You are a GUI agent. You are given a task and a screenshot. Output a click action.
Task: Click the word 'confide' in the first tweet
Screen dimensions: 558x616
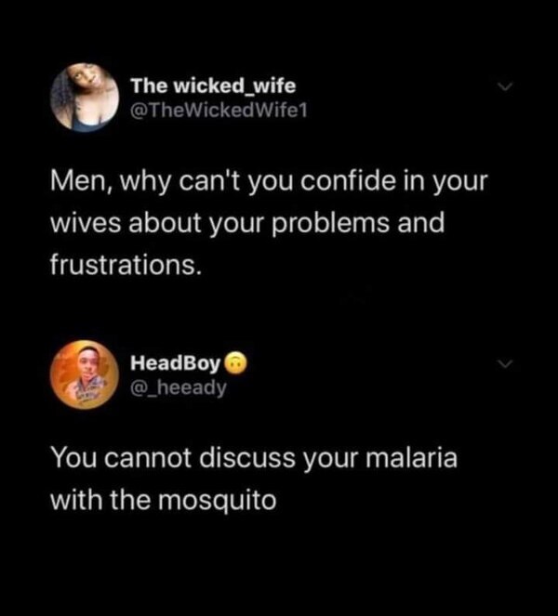tap(348, 181)
